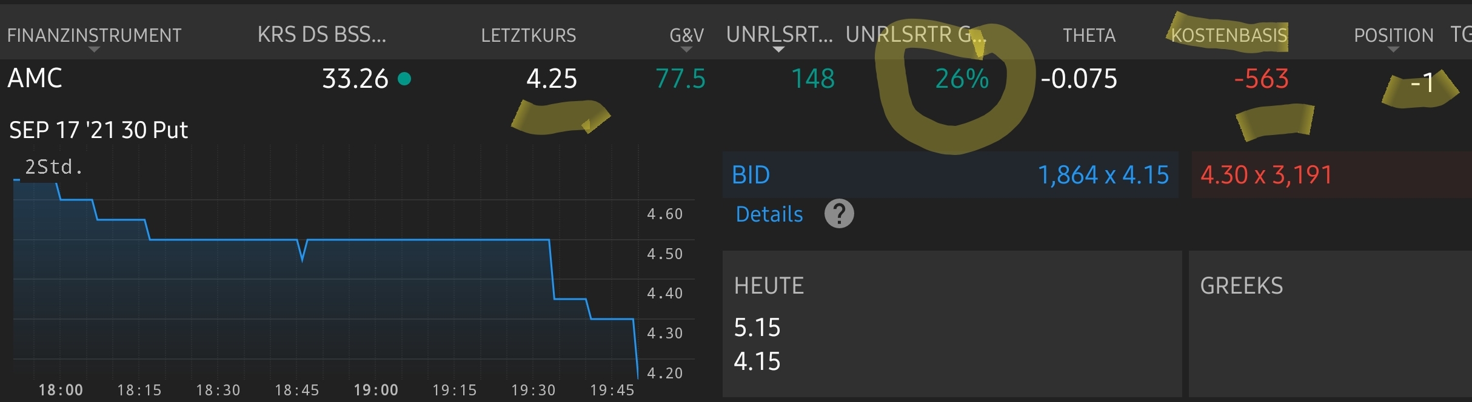
Task: Select the LETZTKURS column header
Action: click(528, 35)
